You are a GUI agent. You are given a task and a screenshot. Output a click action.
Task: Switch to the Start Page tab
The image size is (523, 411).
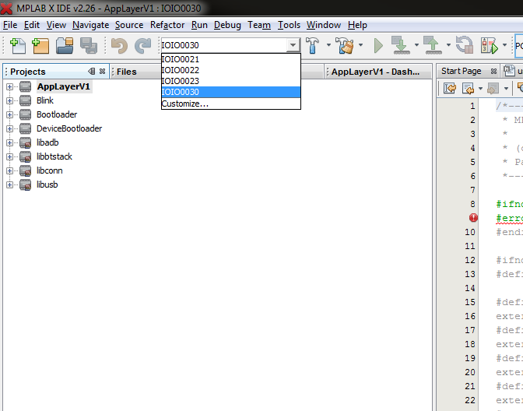pyautogui.click(x=461, y=72)
